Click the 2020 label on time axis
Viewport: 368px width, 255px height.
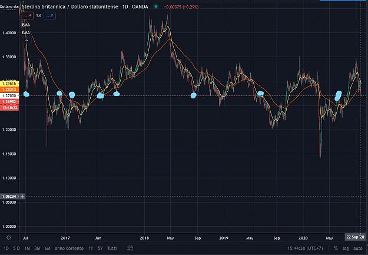pyautogui.click(x=303, y=238)
